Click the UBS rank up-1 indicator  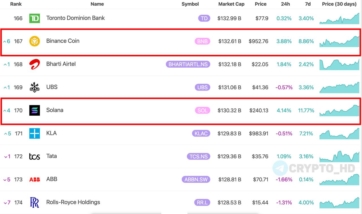point(7,87)
